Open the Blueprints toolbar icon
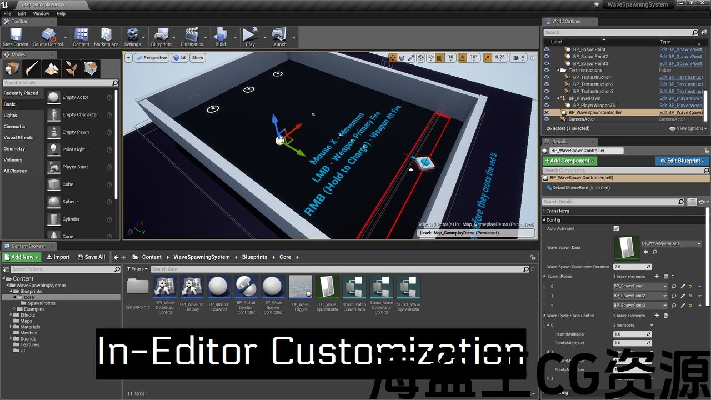The image size is (711, 400). click(161, 37)
